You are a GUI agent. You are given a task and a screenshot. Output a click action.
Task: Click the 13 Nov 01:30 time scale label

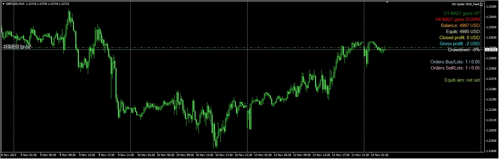point(263,155)
